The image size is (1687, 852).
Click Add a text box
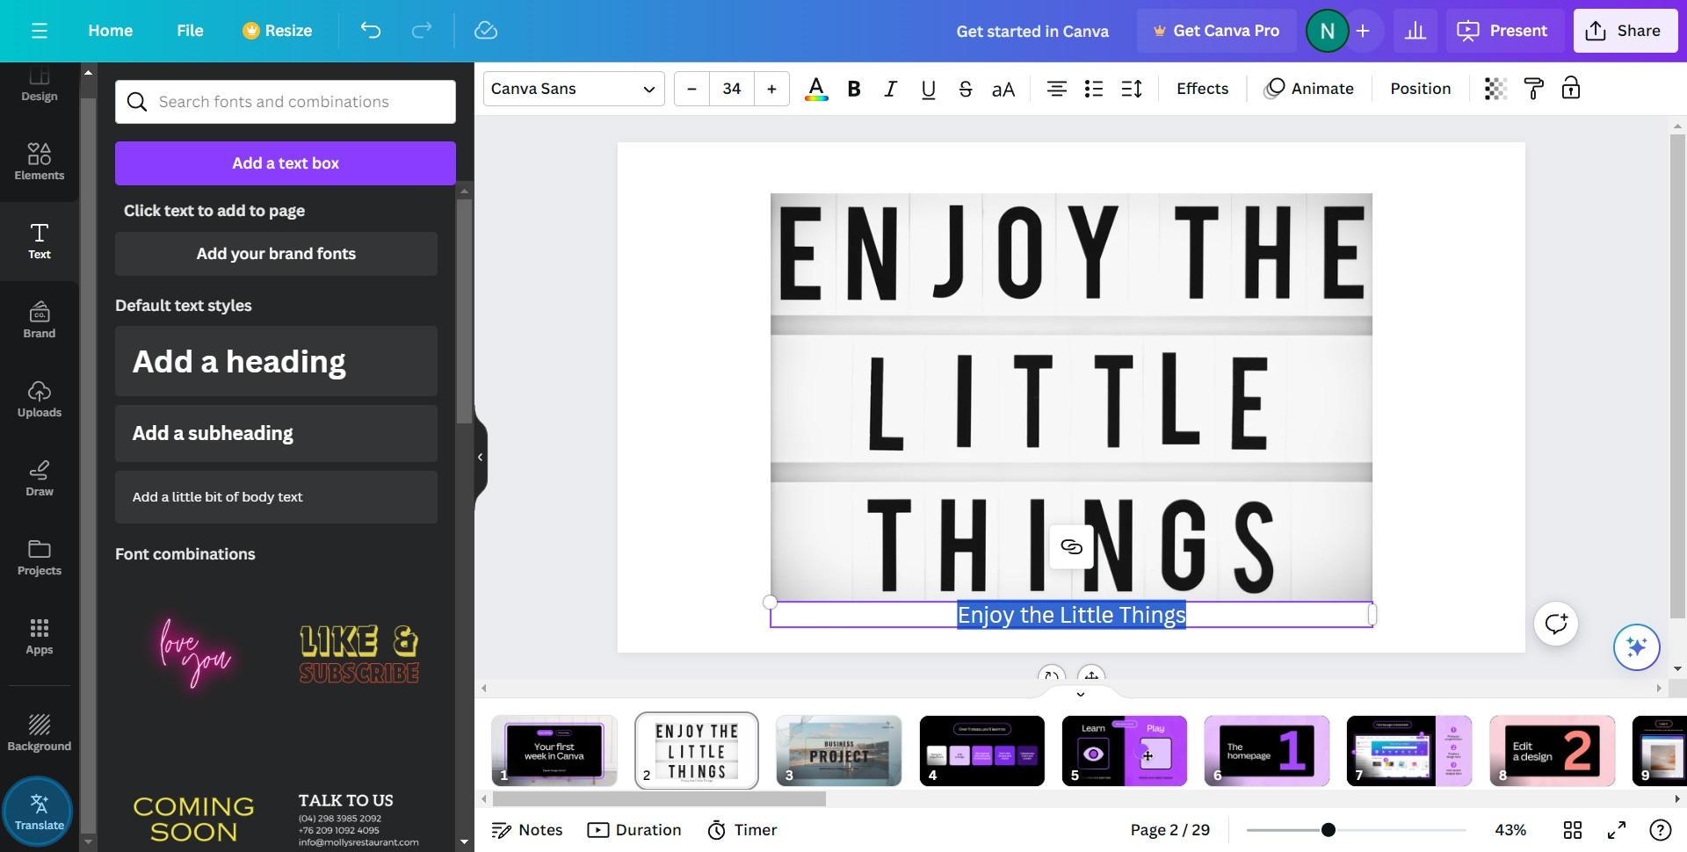point(286,163)
